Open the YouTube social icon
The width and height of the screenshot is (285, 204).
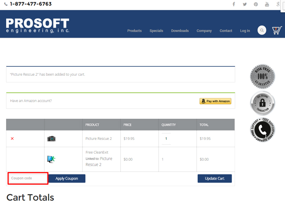(267, 4)
